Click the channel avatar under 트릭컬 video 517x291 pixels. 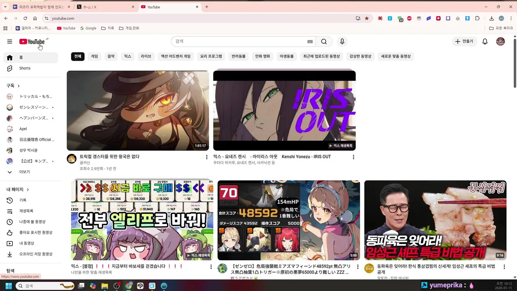71,158
